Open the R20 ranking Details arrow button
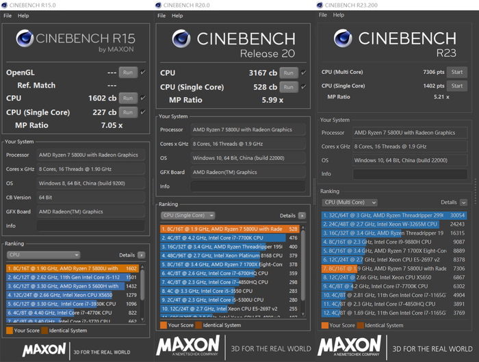Screen dimensions: 479x362 tap(303, 216)
